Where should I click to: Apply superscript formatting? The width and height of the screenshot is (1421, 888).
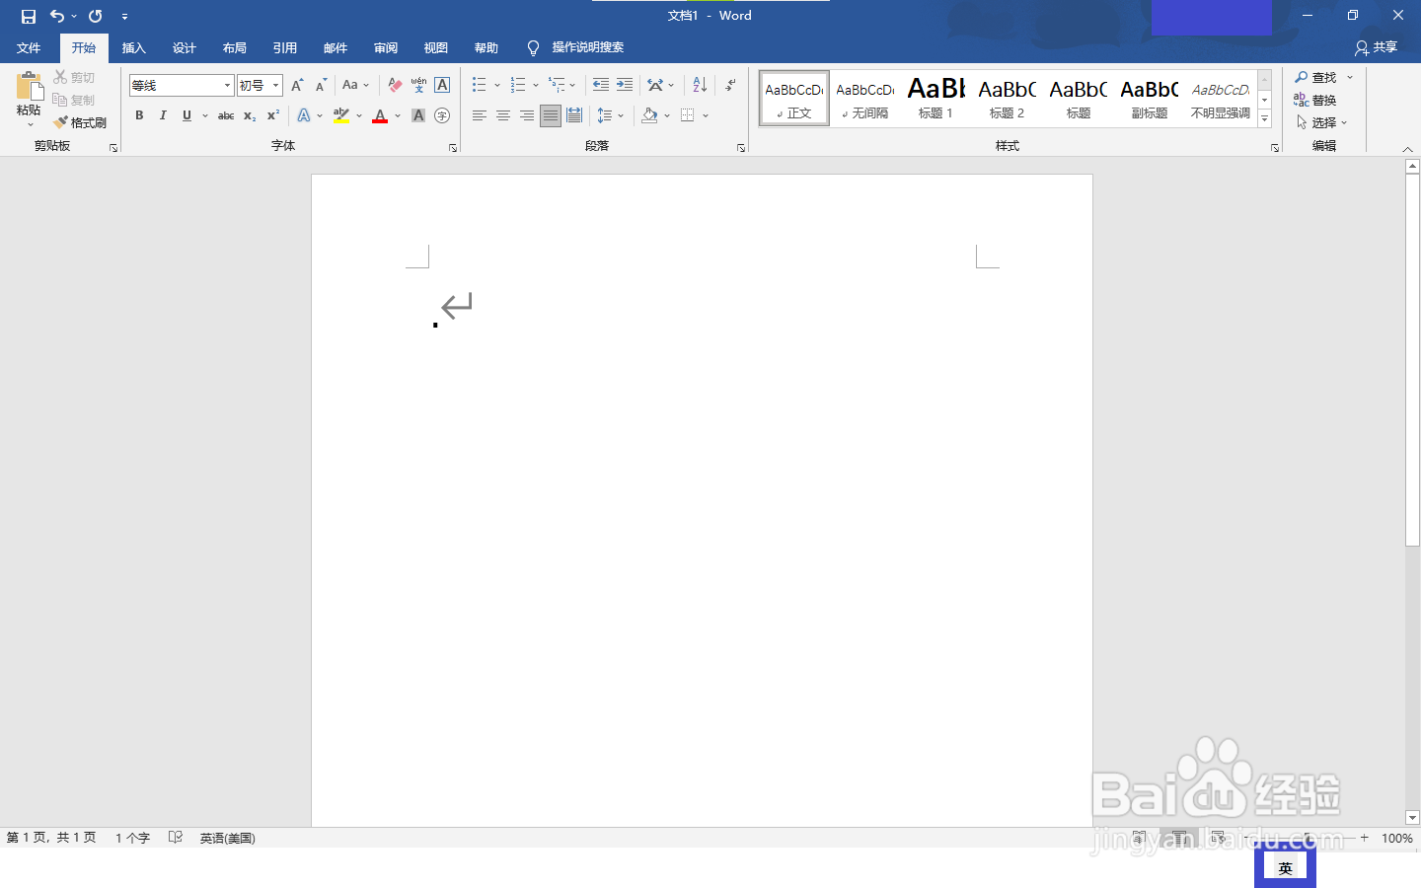coord(273,115)
